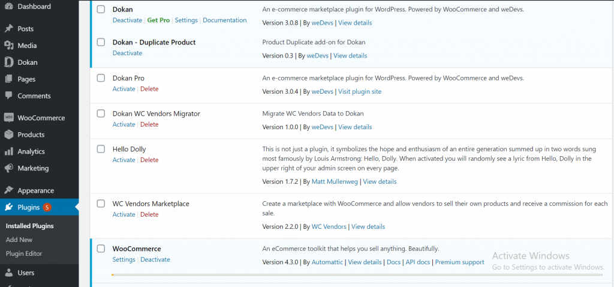Activate Dokan WC Vendors Migrator
This screenshot has height=287, width=614.
coord(124,124)
